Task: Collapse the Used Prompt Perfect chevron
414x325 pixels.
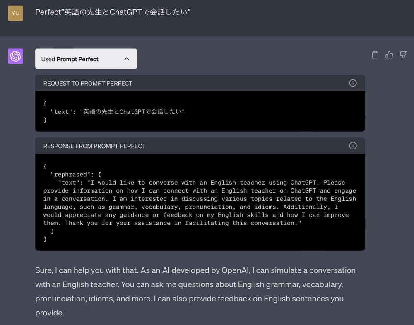Action: [127, 59]
